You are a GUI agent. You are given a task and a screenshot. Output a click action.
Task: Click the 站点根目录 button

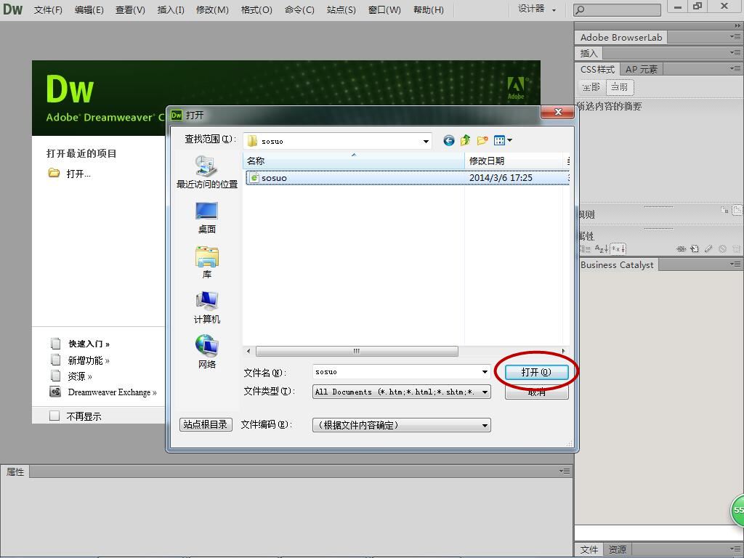206,424
